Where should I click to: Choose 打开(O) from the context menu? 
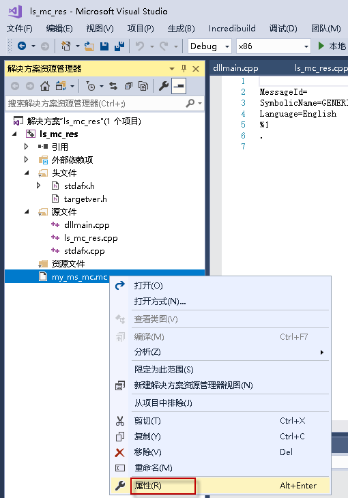(x=220, y=286)
